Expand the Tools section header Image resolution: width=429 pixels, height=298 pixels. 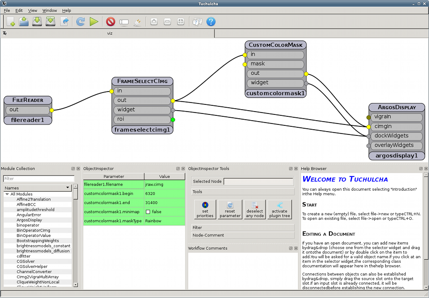coord(243,192)
